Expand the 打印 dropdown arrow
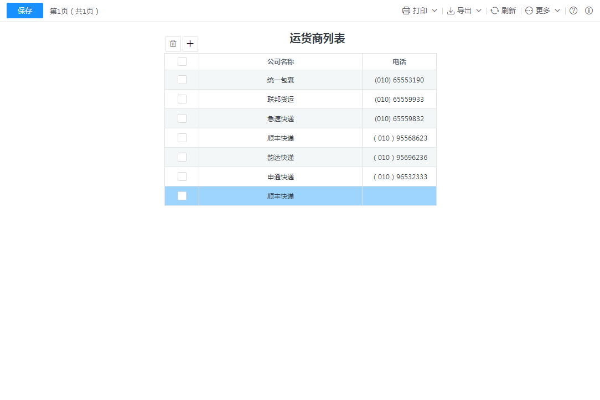Viewport: 600px width, 400px height. point(435,11)
